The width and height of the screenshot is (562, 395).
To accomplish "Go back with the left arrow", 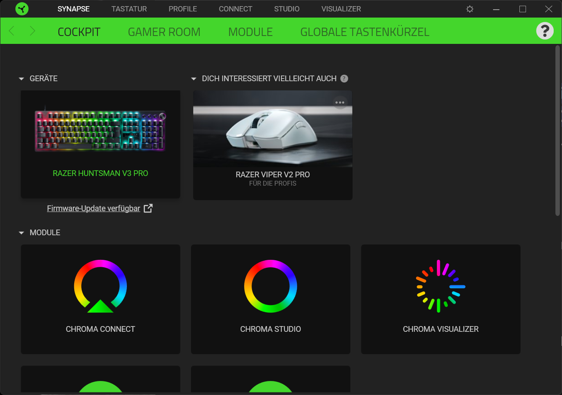I will coord(12,31).
